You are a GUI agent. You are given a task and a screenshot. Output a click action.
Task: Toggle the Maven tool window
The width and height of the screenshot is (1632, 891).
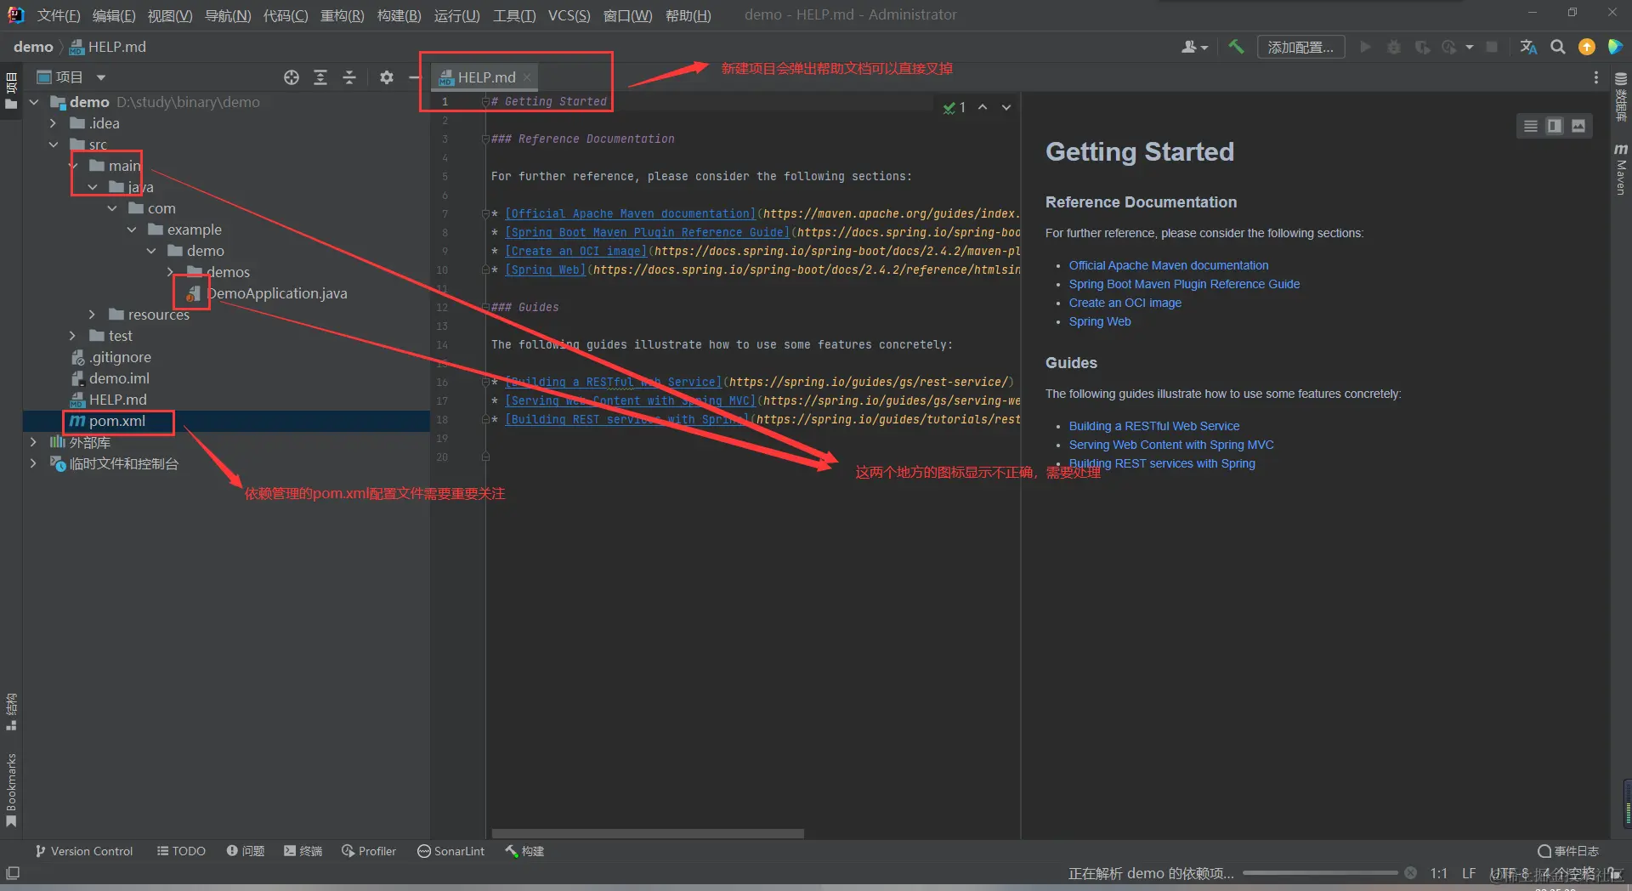1621,170
